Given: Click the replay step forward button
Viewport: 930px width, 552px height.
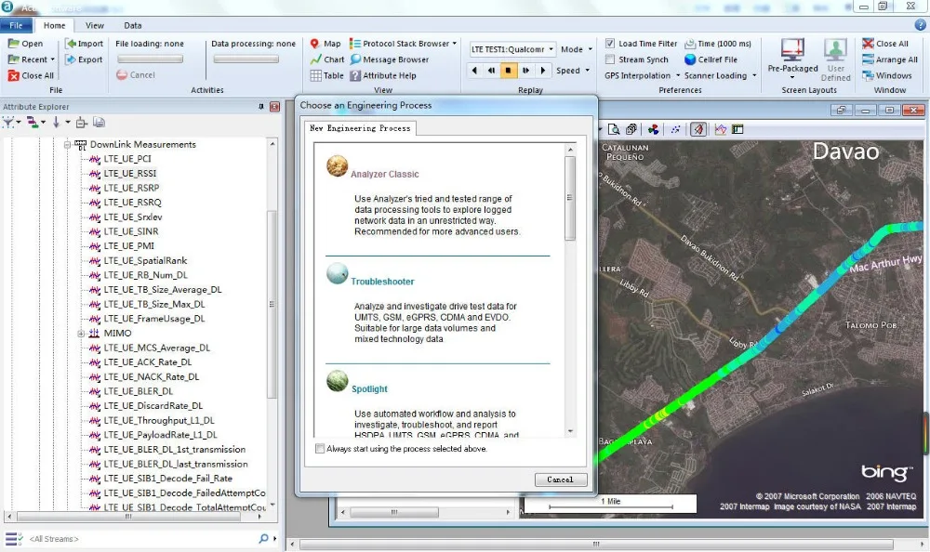Looking at the screenshot, I should (525, 70).
